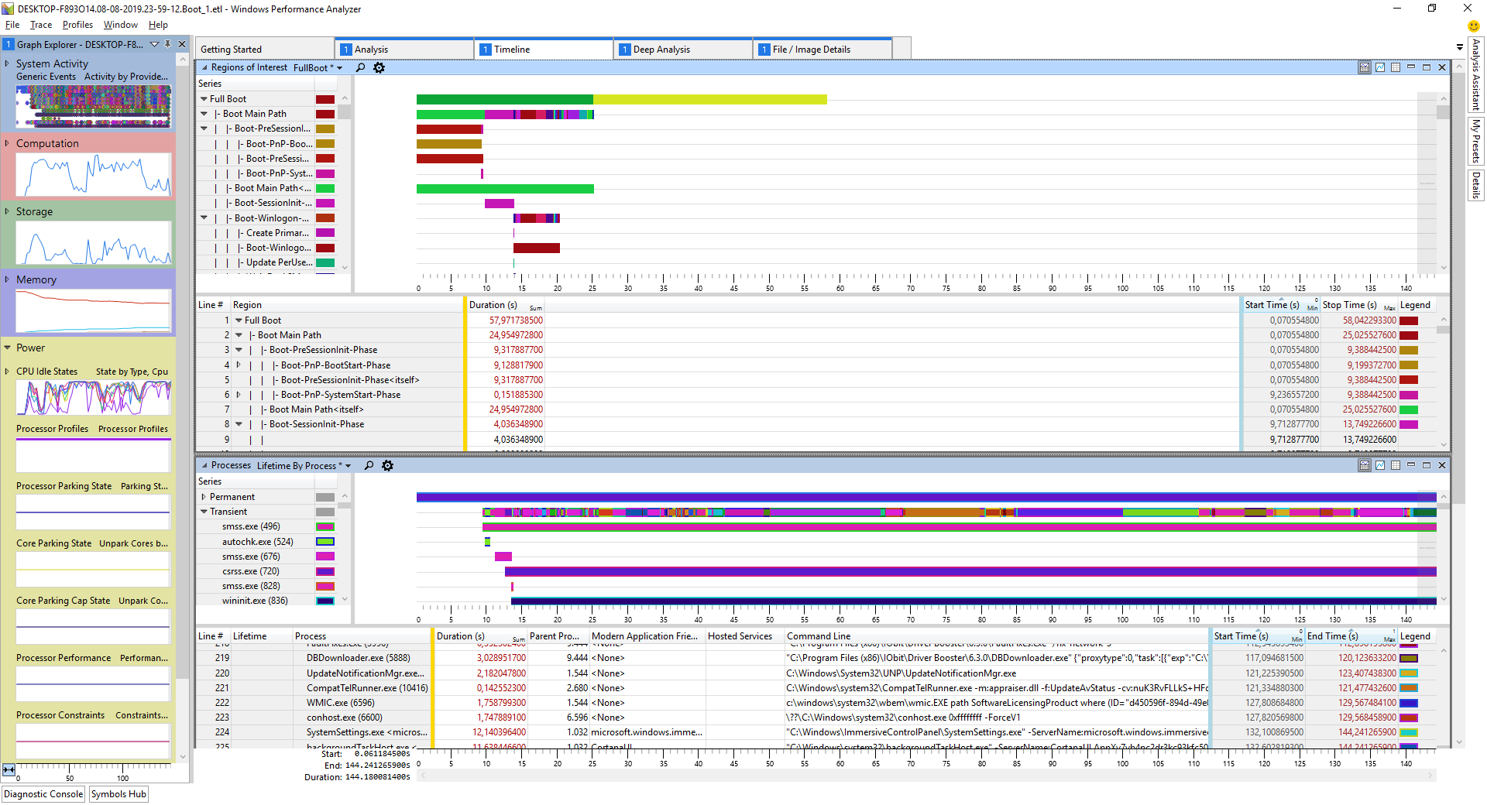Viewport: 1487px width, 805px height.
Task: Click Storage graph thumbnail
Action: click(94, 242)
